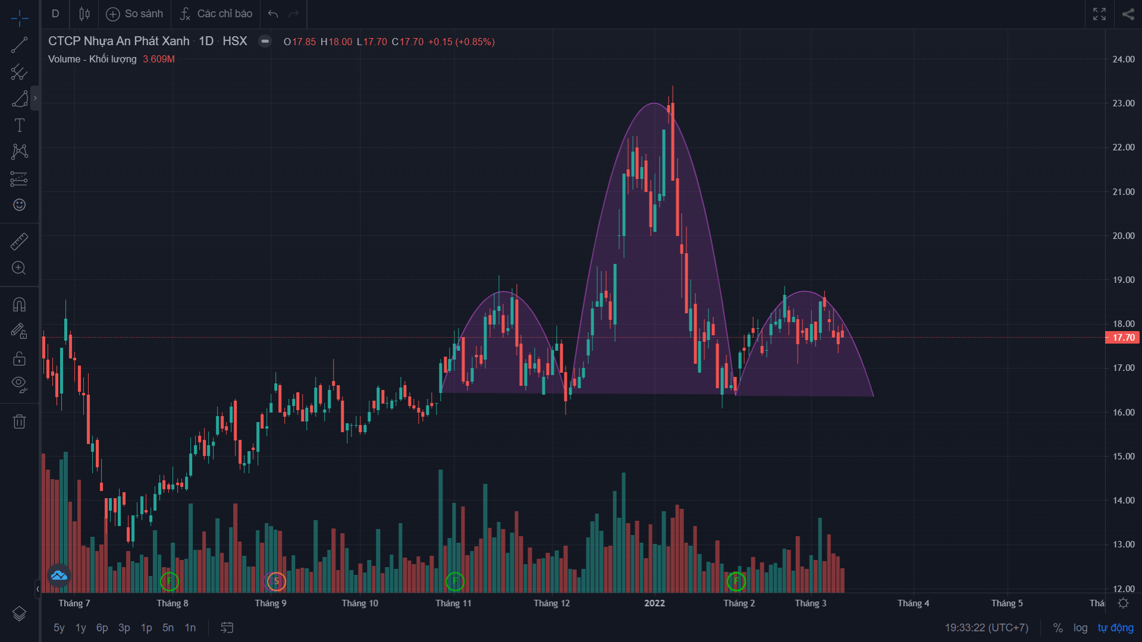Toggle stay in drawing mode
The height and width of the screenshot is (642, 1142).
coord(19,332)
